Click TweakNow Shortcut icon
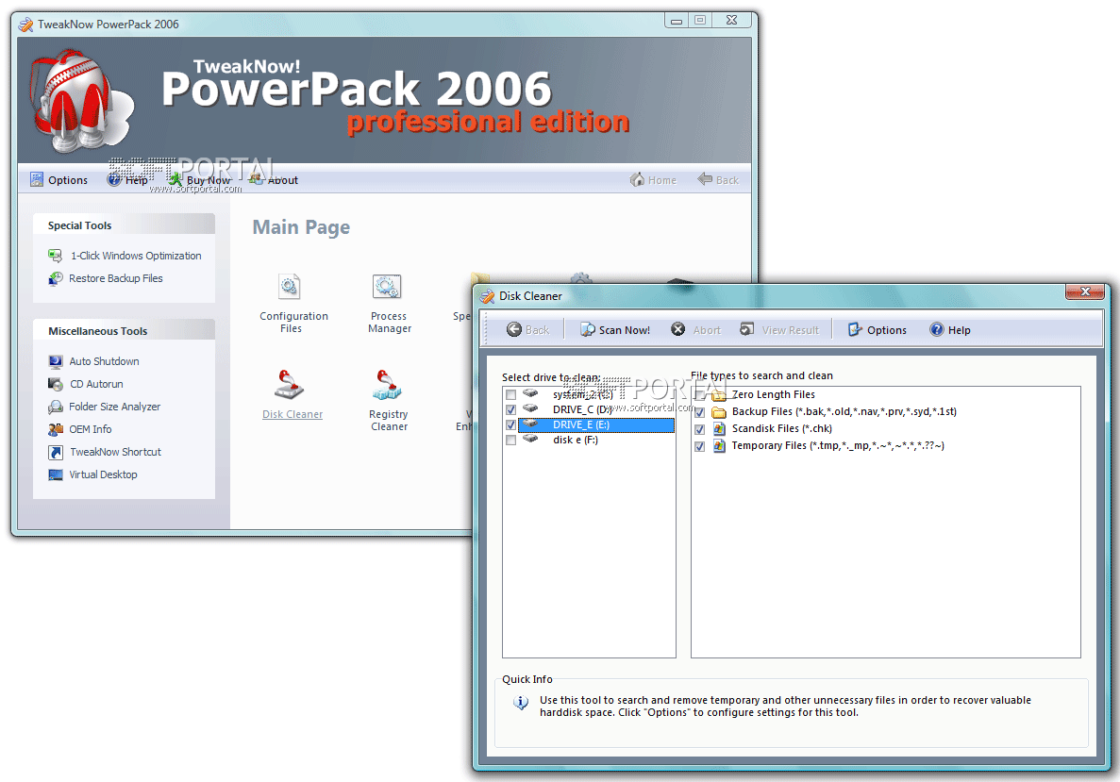The image size is (1120, 782). [55, 452]
